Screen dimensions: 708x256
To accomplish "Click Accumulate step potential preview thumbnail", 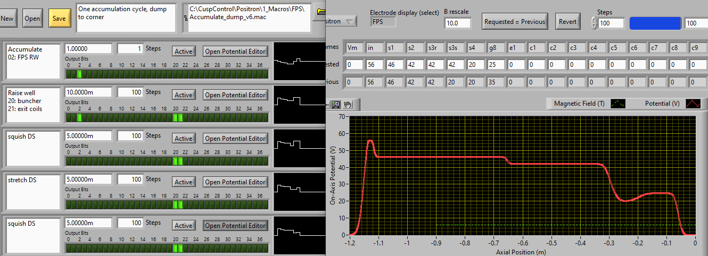I will pos(299,61).
